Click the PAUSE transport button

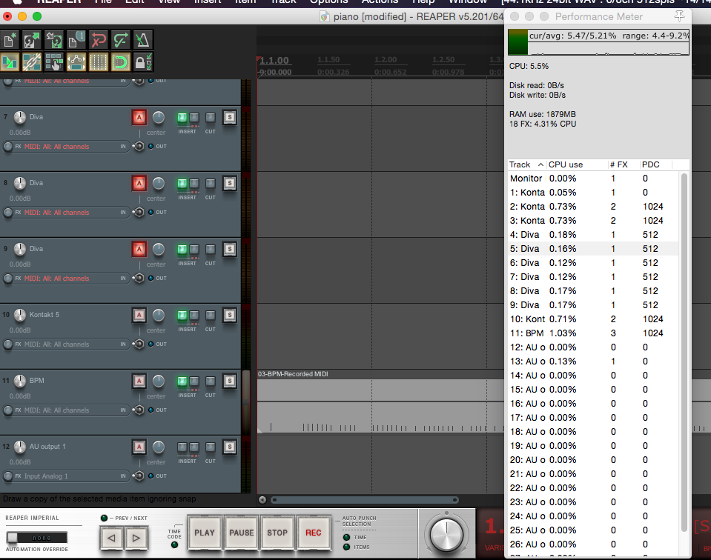tap(241, 533)
